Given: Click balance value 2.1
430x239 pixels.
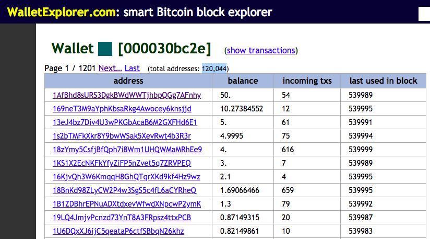Looking at the screenshot, I should pos(225,177).
